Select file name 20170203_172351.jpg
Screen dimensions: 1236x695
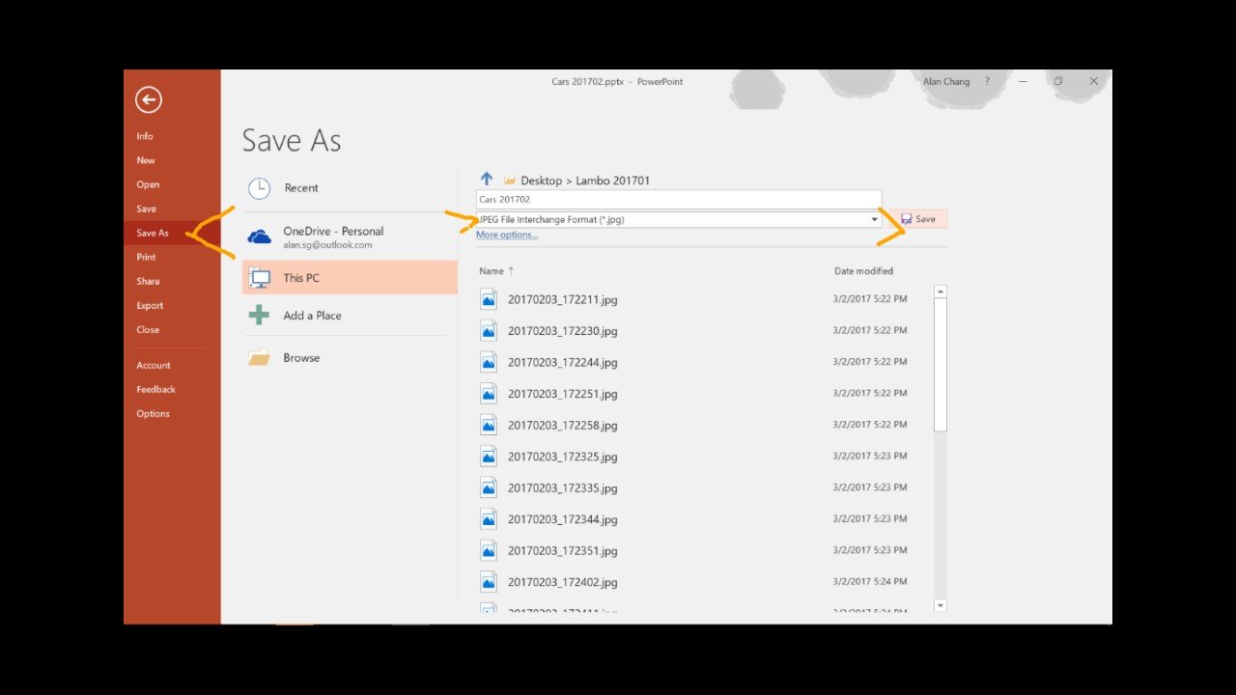click(x=562, y=551)
